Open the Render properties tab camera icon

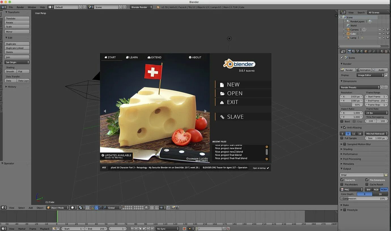[x=350, y=51]
